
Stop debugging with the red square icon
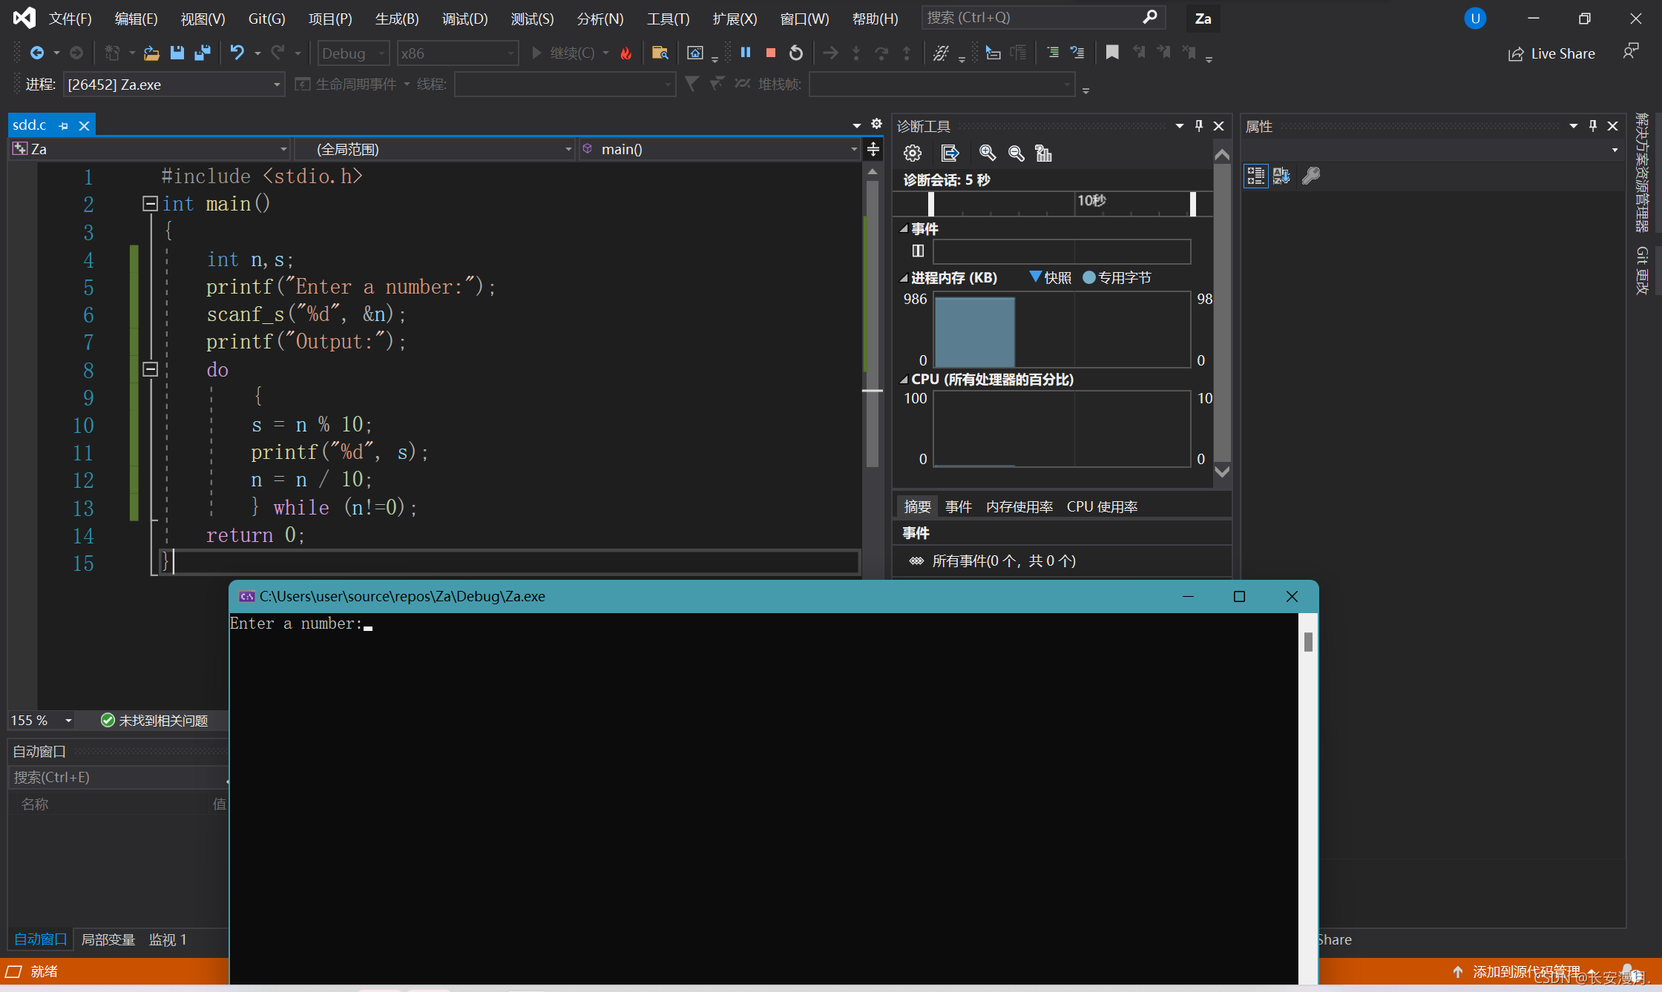pyautogui.click(x=771, y=53)
